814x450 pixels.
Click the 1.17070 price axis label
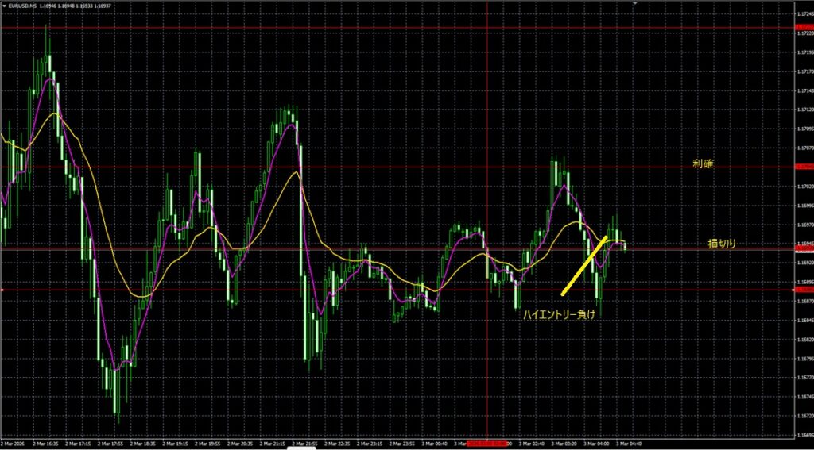point(804,148)
